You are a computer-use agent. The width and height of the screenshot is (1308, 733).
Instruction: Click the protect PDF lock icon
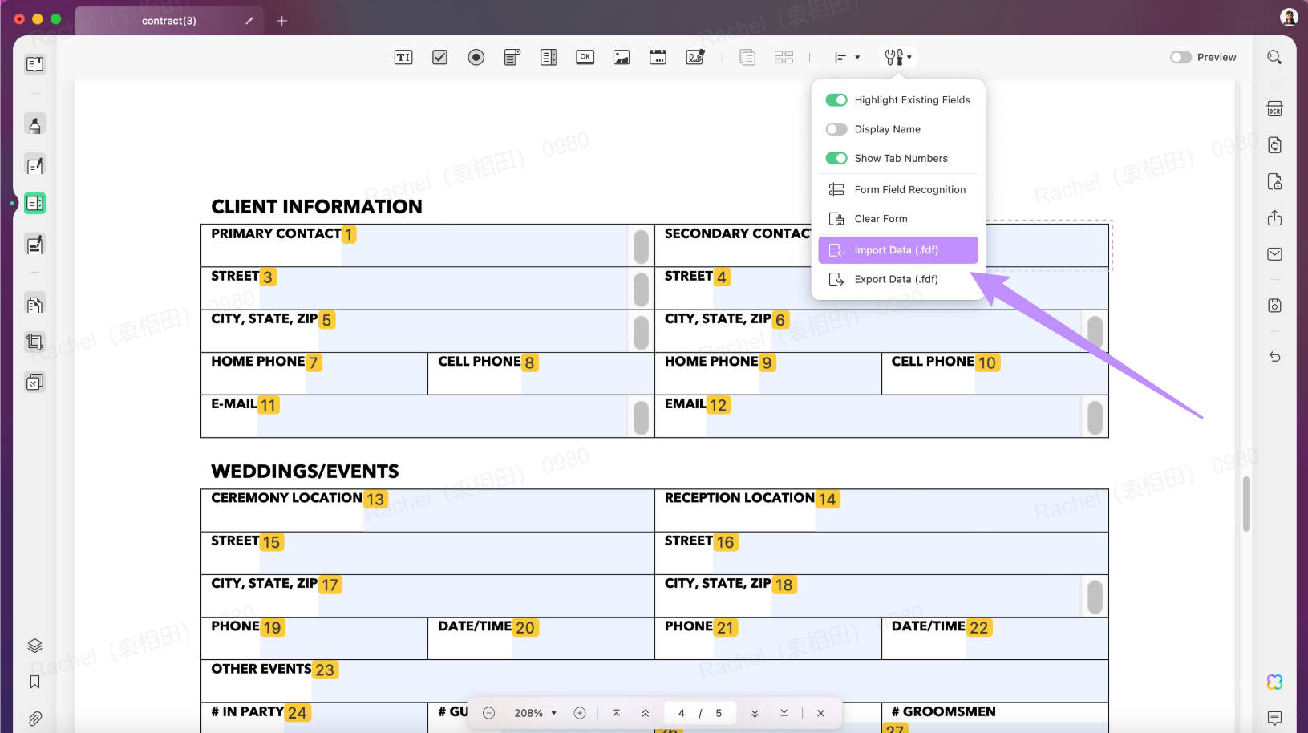click(x=1274, y=181)
